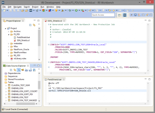Click the Print icon in the main toolbar

tap(18, 11)
